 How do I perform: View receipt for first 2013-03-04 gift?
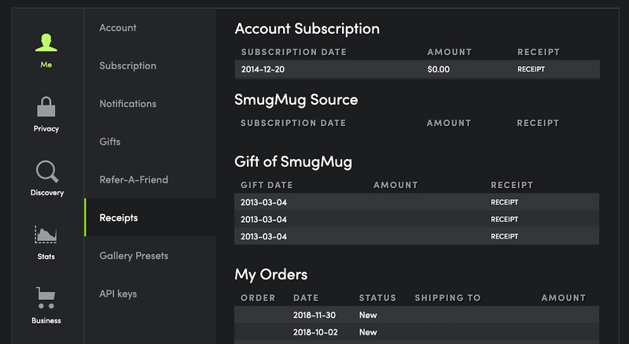pos(505,202)
